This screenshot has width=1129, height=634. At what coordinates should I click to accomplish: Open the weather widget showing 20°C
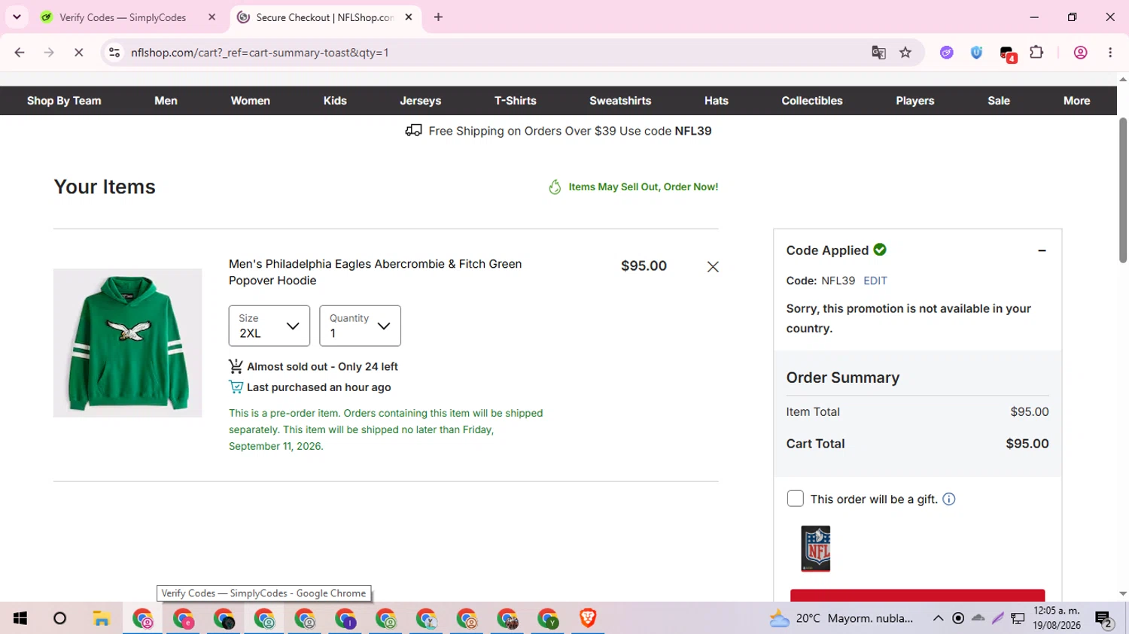point(841,618)
